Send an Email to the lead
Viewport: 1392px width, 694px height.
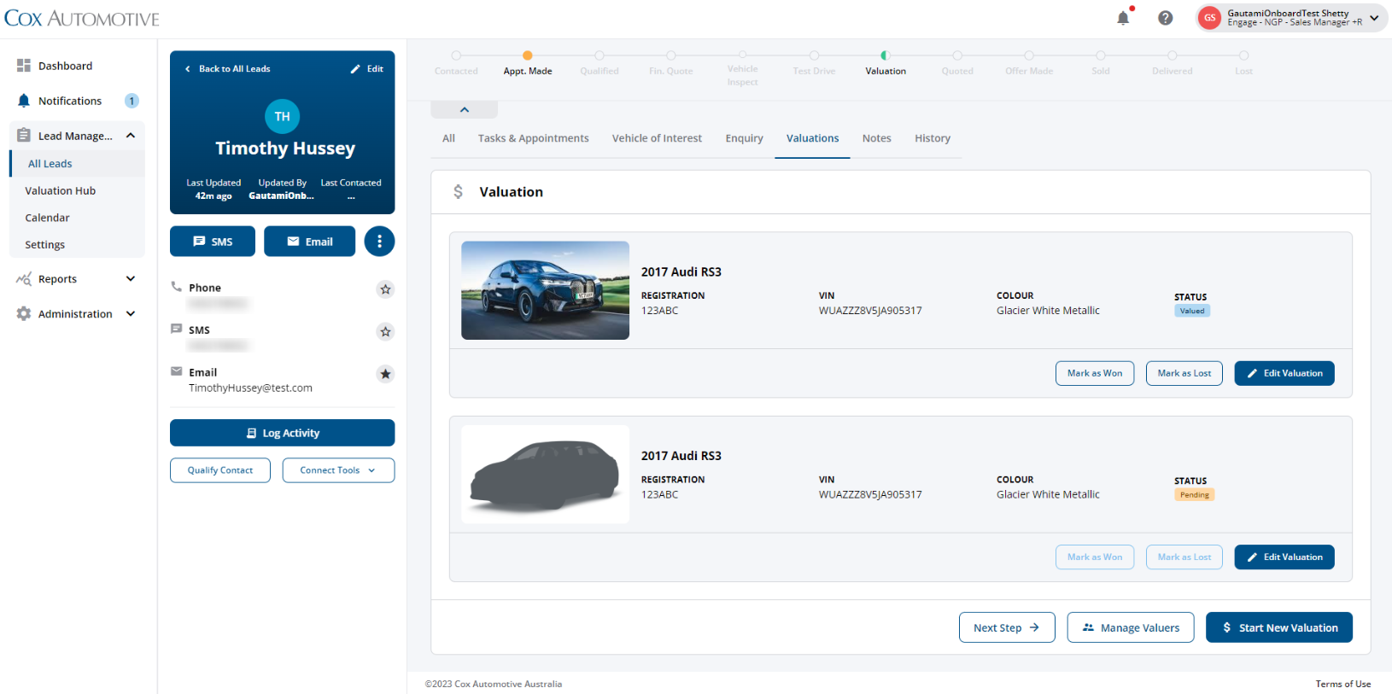coord(309,242)
